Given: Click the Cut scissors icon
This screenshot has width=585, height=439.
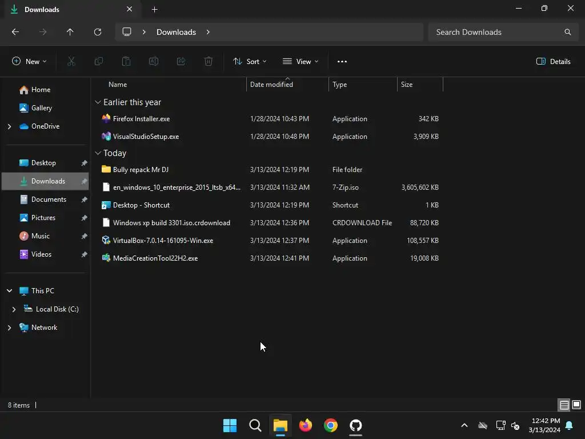Looking at the screenshot, I should click(71, 62).
